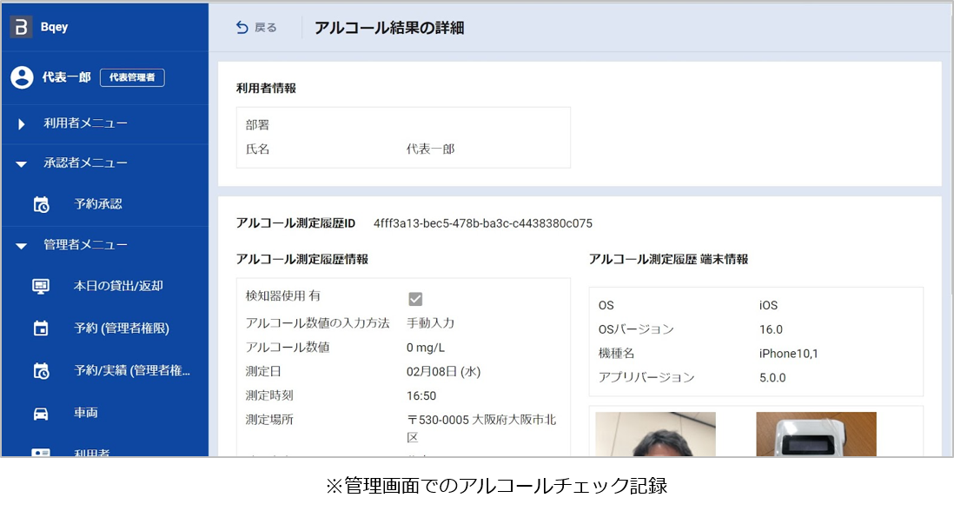The image size is (954, 511).
Task: Click the 戻る back link
Action: pyautogui.click(x=265, y=28)
